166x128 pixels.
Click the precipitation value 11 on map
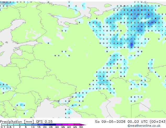pyautogui.click(x=131, y=43)
